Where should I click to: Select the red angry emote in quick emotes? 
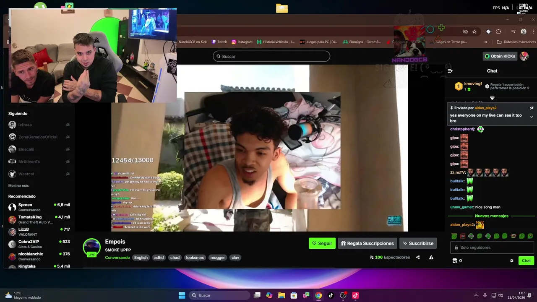463,236
